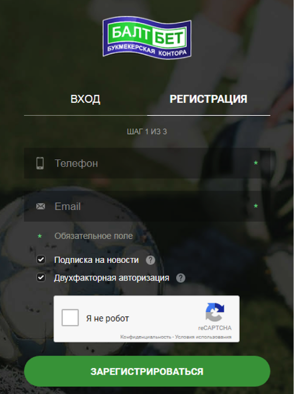This screenshot has width=294, height=394.
Task: Focus the Телефон input field
Action: pyautogui.click(x=147, y=163)
